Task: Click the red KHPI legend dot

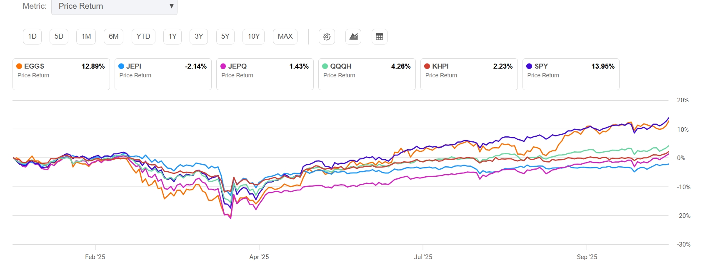Action: coord(427,66)
